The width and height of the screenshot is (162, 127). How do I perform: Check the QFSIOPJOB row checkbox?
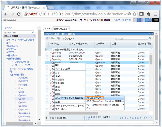(47, 59)
